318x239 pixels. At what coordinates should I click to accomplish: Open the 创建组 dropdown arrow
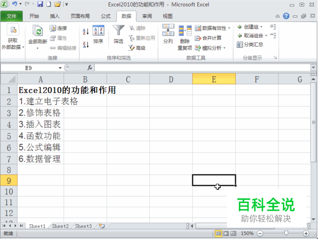point(261,27)
